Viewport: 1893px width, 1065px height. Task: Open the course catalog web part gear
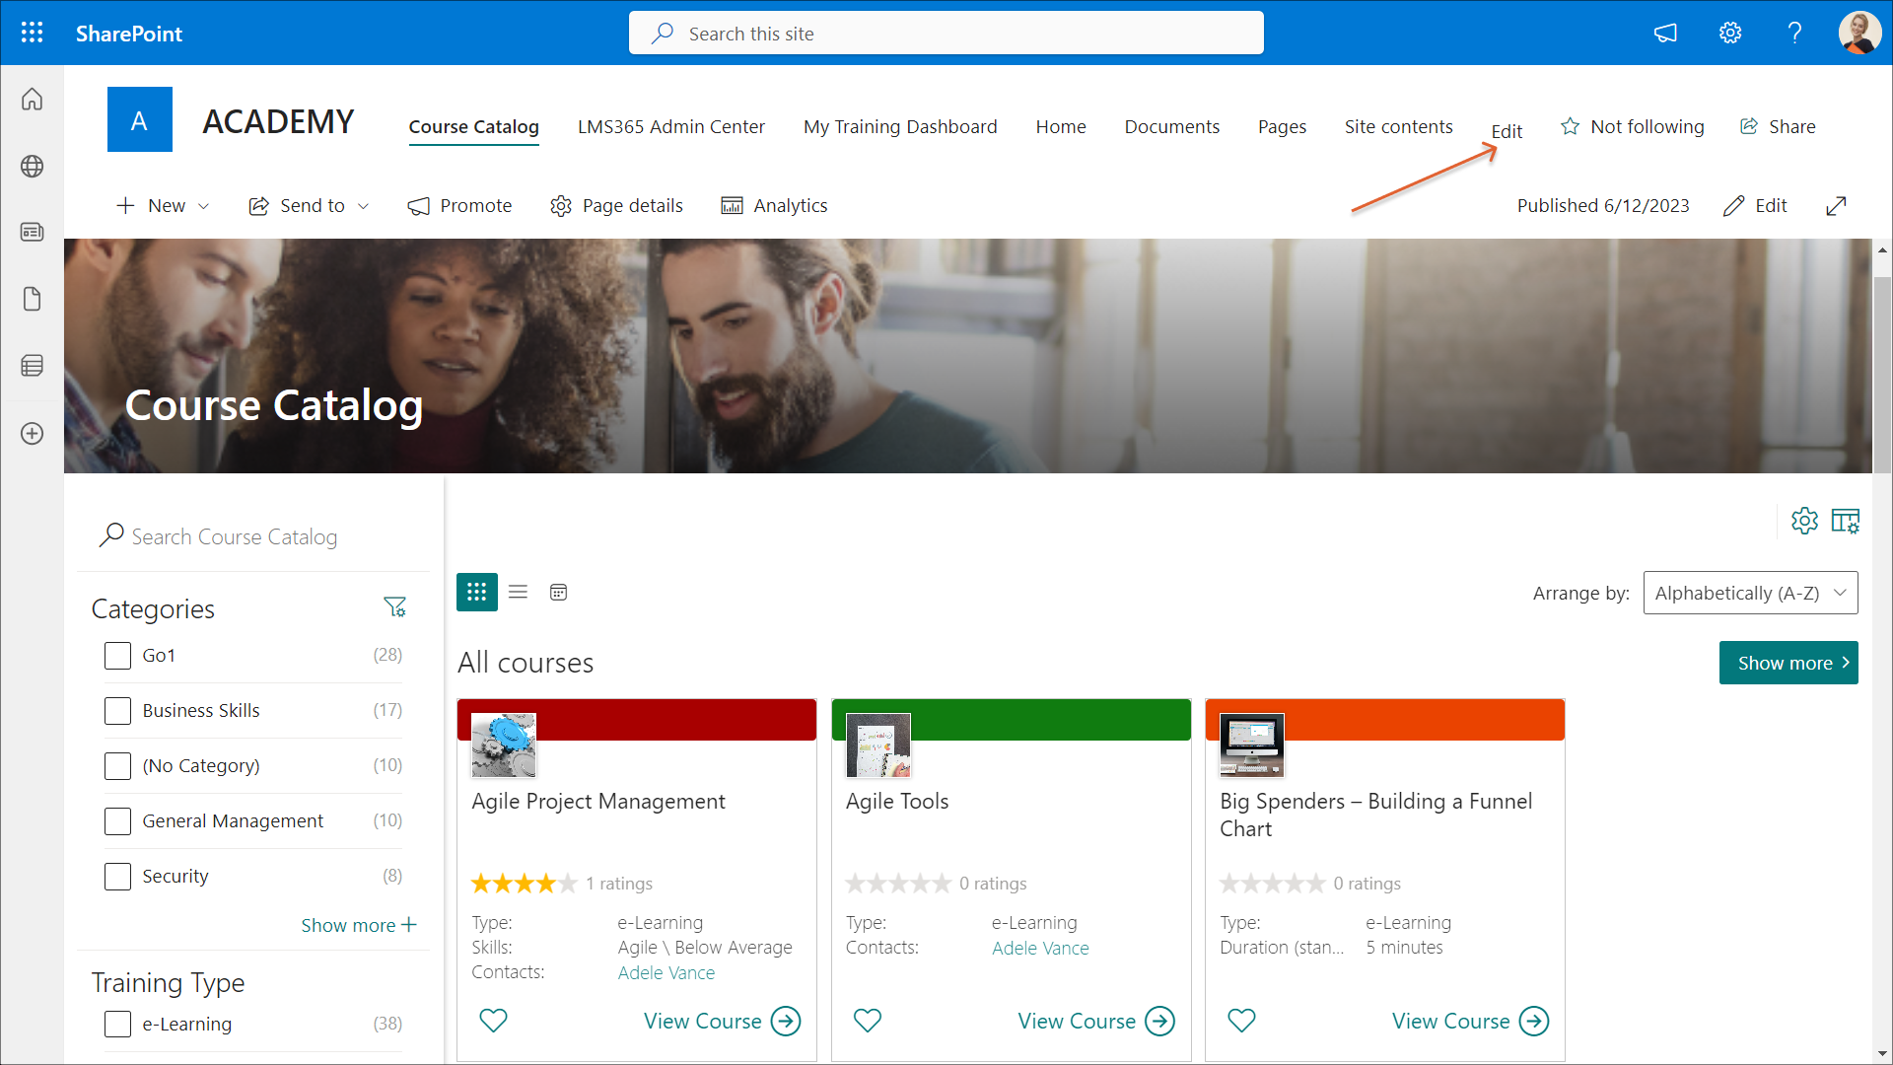pos(1804,521)
